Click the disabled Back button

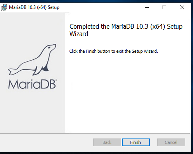pyautogui.click(x=107, y=142)
